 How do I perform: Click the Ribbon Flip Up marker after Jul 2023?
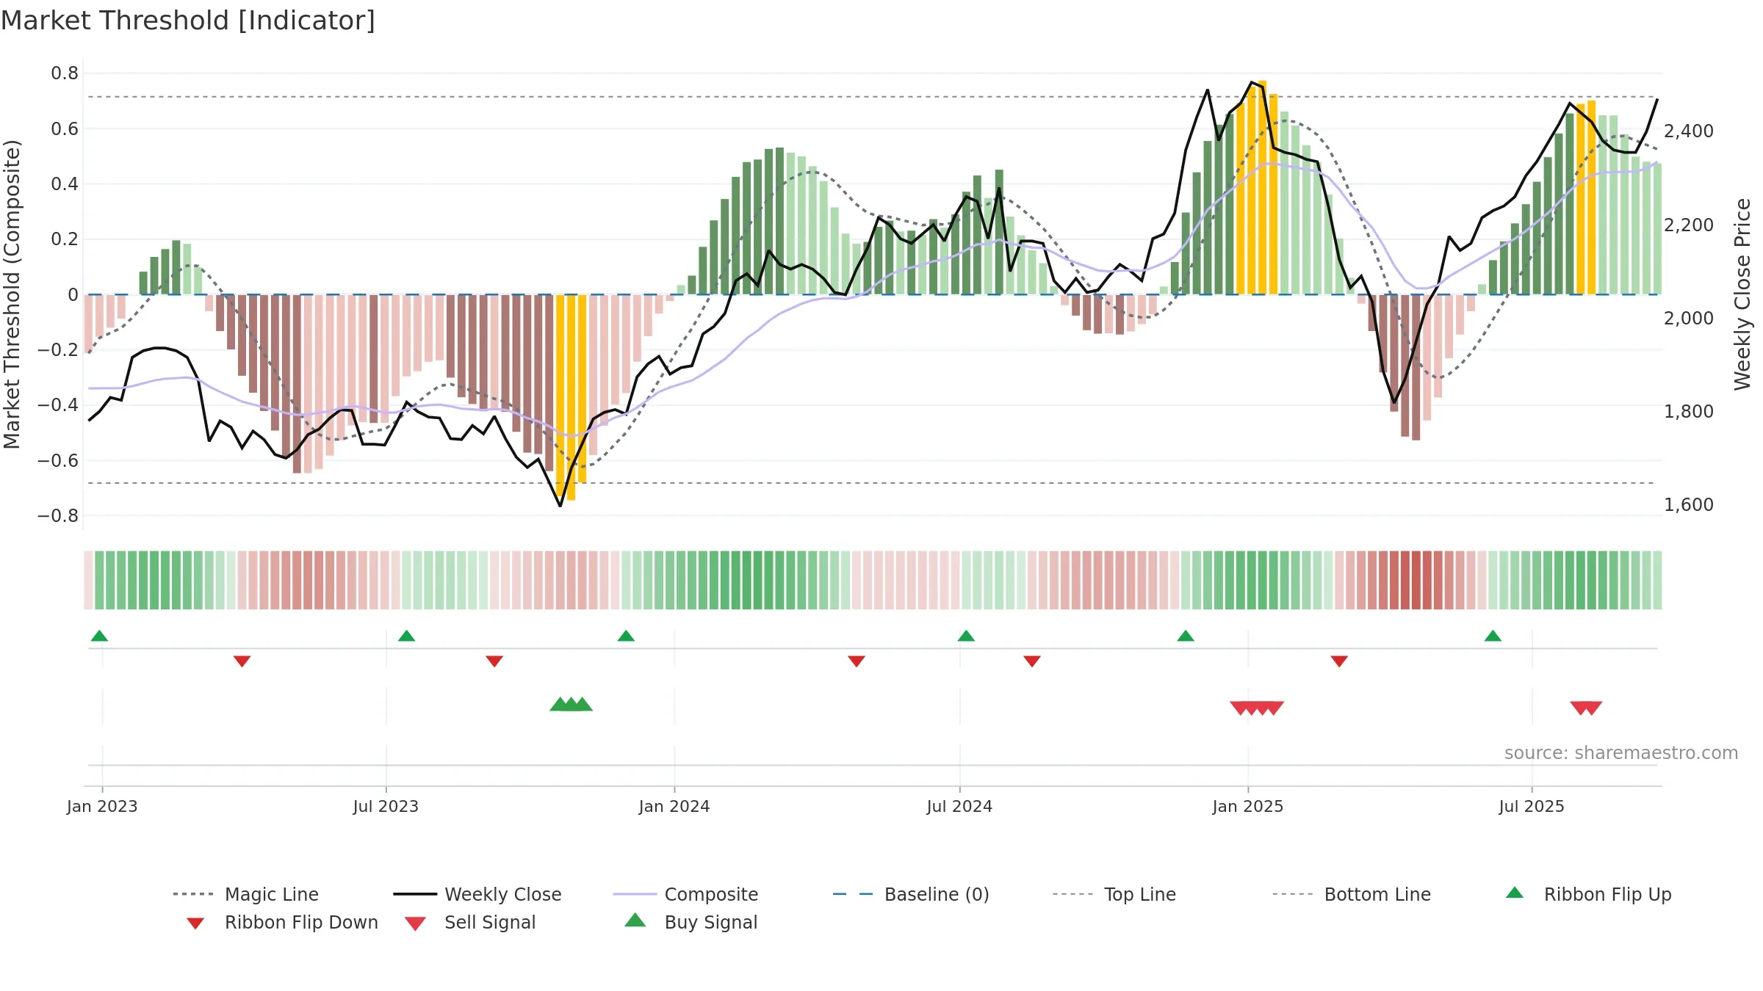click(406, 636)
